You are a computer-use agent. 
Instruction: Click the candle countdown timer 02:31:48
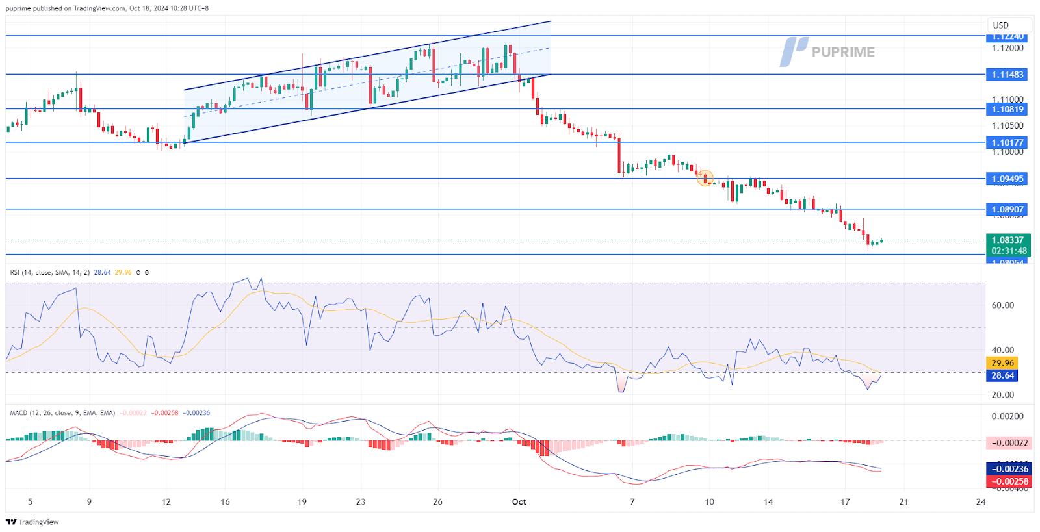(1009, 251)
